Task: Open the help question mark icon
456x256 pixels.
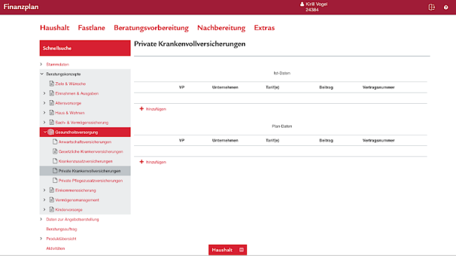Action: [x=445, y=8]
